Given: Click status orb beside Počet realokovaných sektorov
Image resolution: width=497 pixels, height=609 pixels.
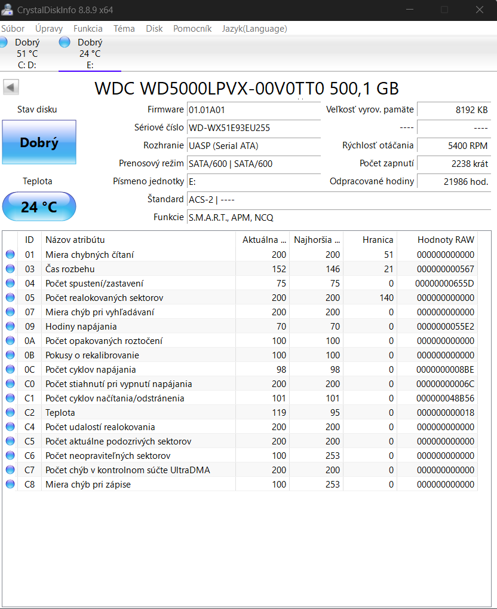Looking at the screenshot, I should click(10, 298).
